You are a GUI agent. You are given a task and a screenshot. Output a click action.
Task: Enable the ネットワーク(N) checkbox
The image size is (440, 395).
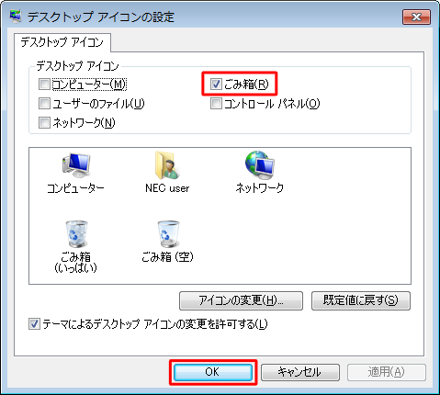pos(44,123)
